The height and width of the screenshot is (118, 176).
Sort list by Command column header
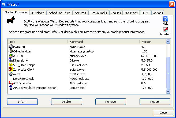(x=104, y=42)
